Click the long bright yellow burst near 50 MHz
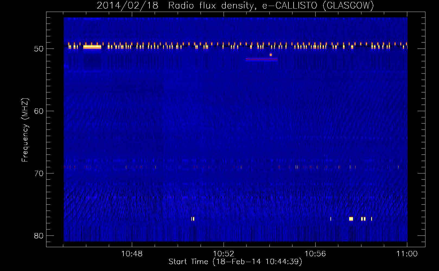This screenshot has height=271, width=439. tap(92, 47)
